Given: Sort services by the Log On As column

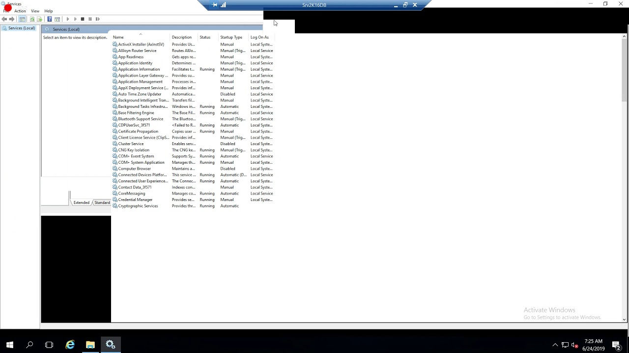Looking at the screenshot, I should [262, 37].
